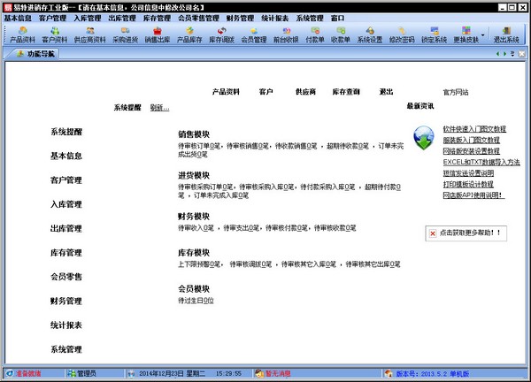531x382 pixels.
Task: Open 产品资料 from the toolbar
Action: pyautogui.click(x=22, y=34)
